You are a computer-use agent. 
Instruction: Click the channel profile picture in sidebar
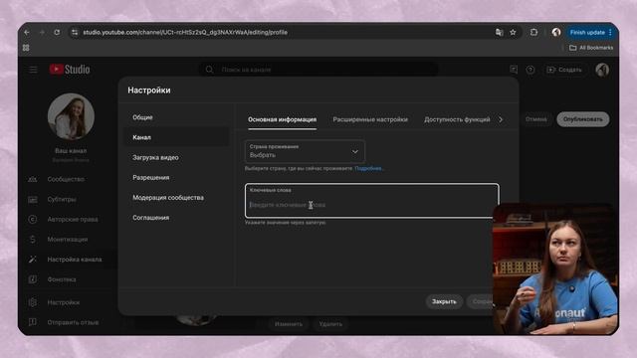click(71, 116)
